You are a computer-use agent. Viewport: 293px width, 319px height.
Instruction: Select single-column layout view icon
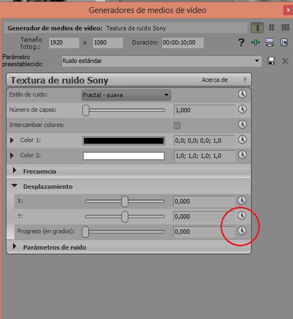tap(257, 28)
